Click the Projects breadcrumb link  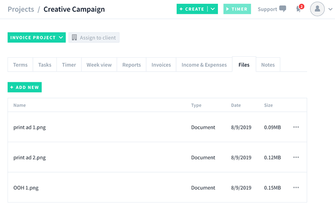pyautogui.click(x=21, y=10)
